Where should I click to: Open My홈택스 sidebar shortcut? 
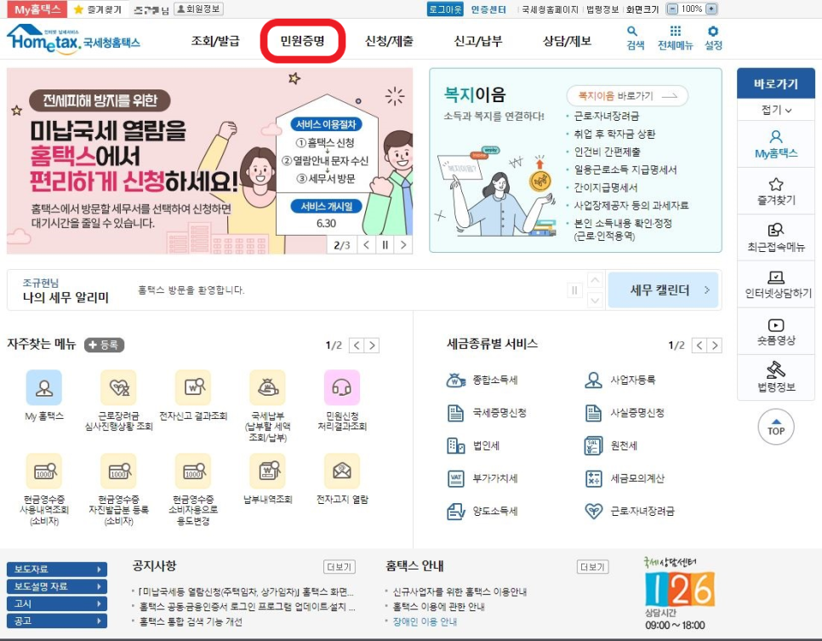pyautogui.click(x=776, y=145)
